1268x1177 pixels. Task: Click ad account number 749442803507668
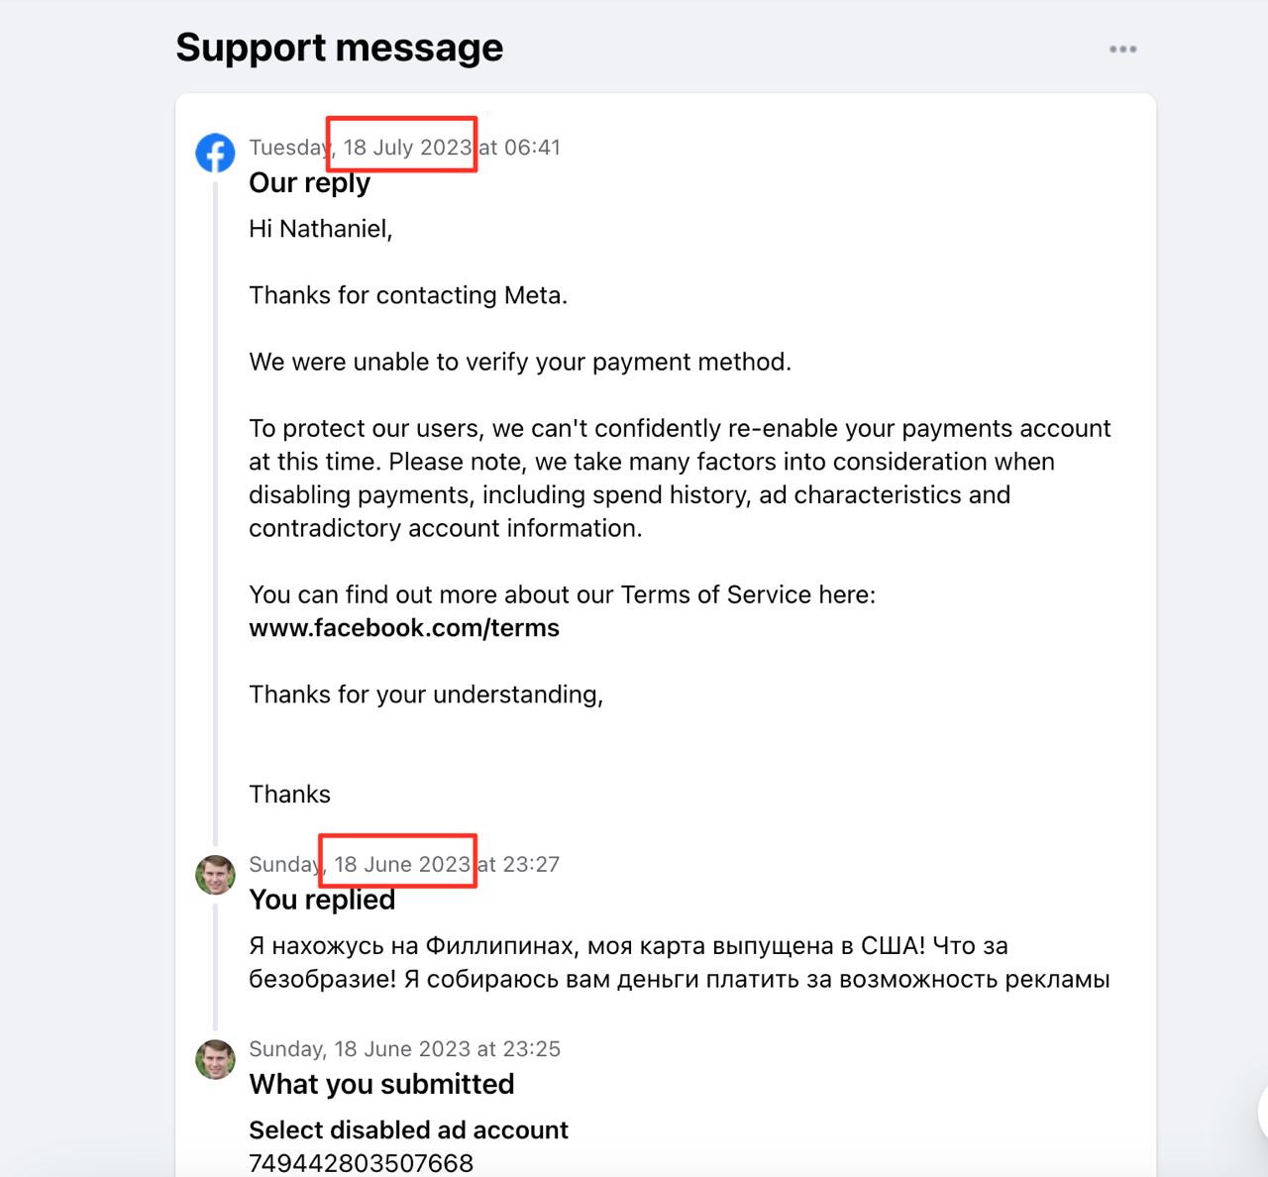coord(361,1163)
